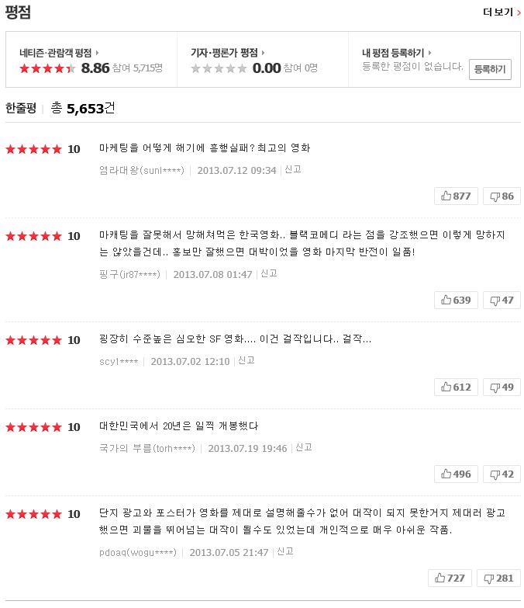
Task: Upvote the review with 496 likes
Action: coord(456,474)
